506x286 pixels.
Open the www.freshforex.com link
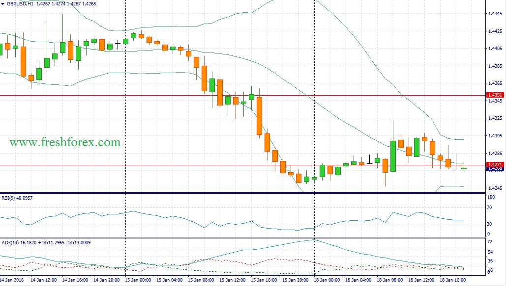(64, 142)
